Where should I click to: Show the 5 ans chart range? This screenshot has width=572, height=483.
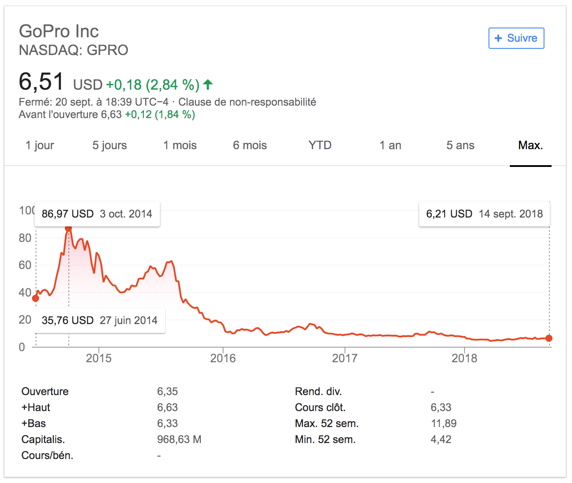461,145
